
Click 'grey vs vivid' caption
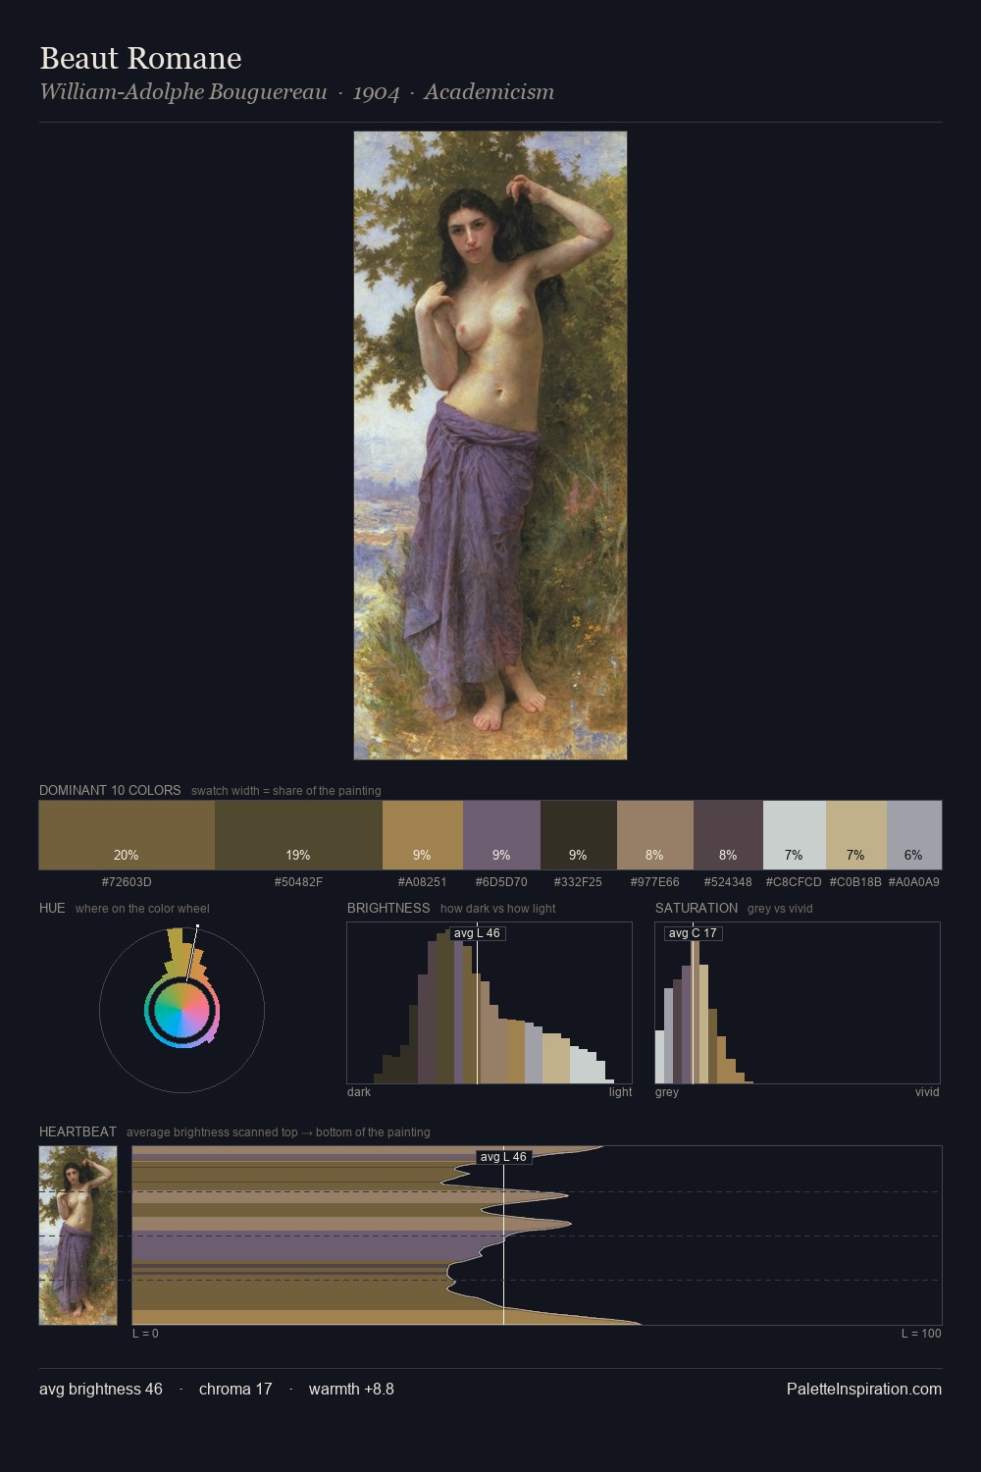[x=780, y=909]
